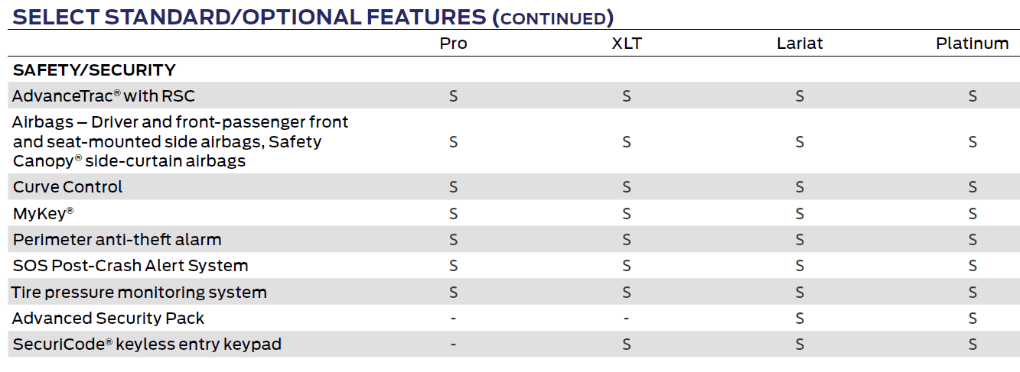Click the Pro dash for SecuriCode keypad
1020x372 pixels.
[x=453, y=345]
